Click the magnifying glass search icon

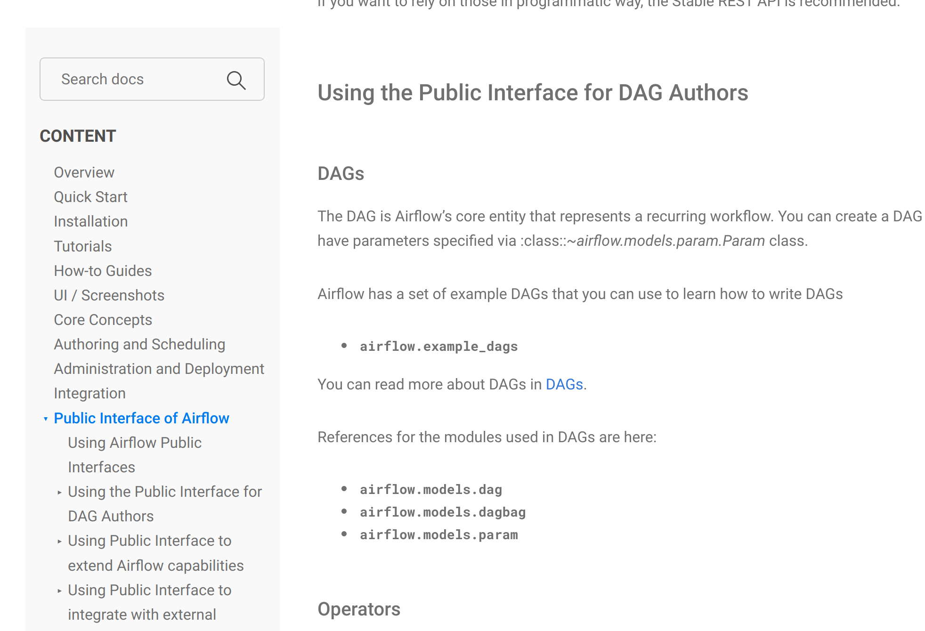click(236, 80)
